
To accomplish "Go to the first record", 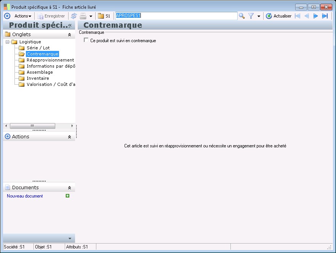I will point(298,16).
